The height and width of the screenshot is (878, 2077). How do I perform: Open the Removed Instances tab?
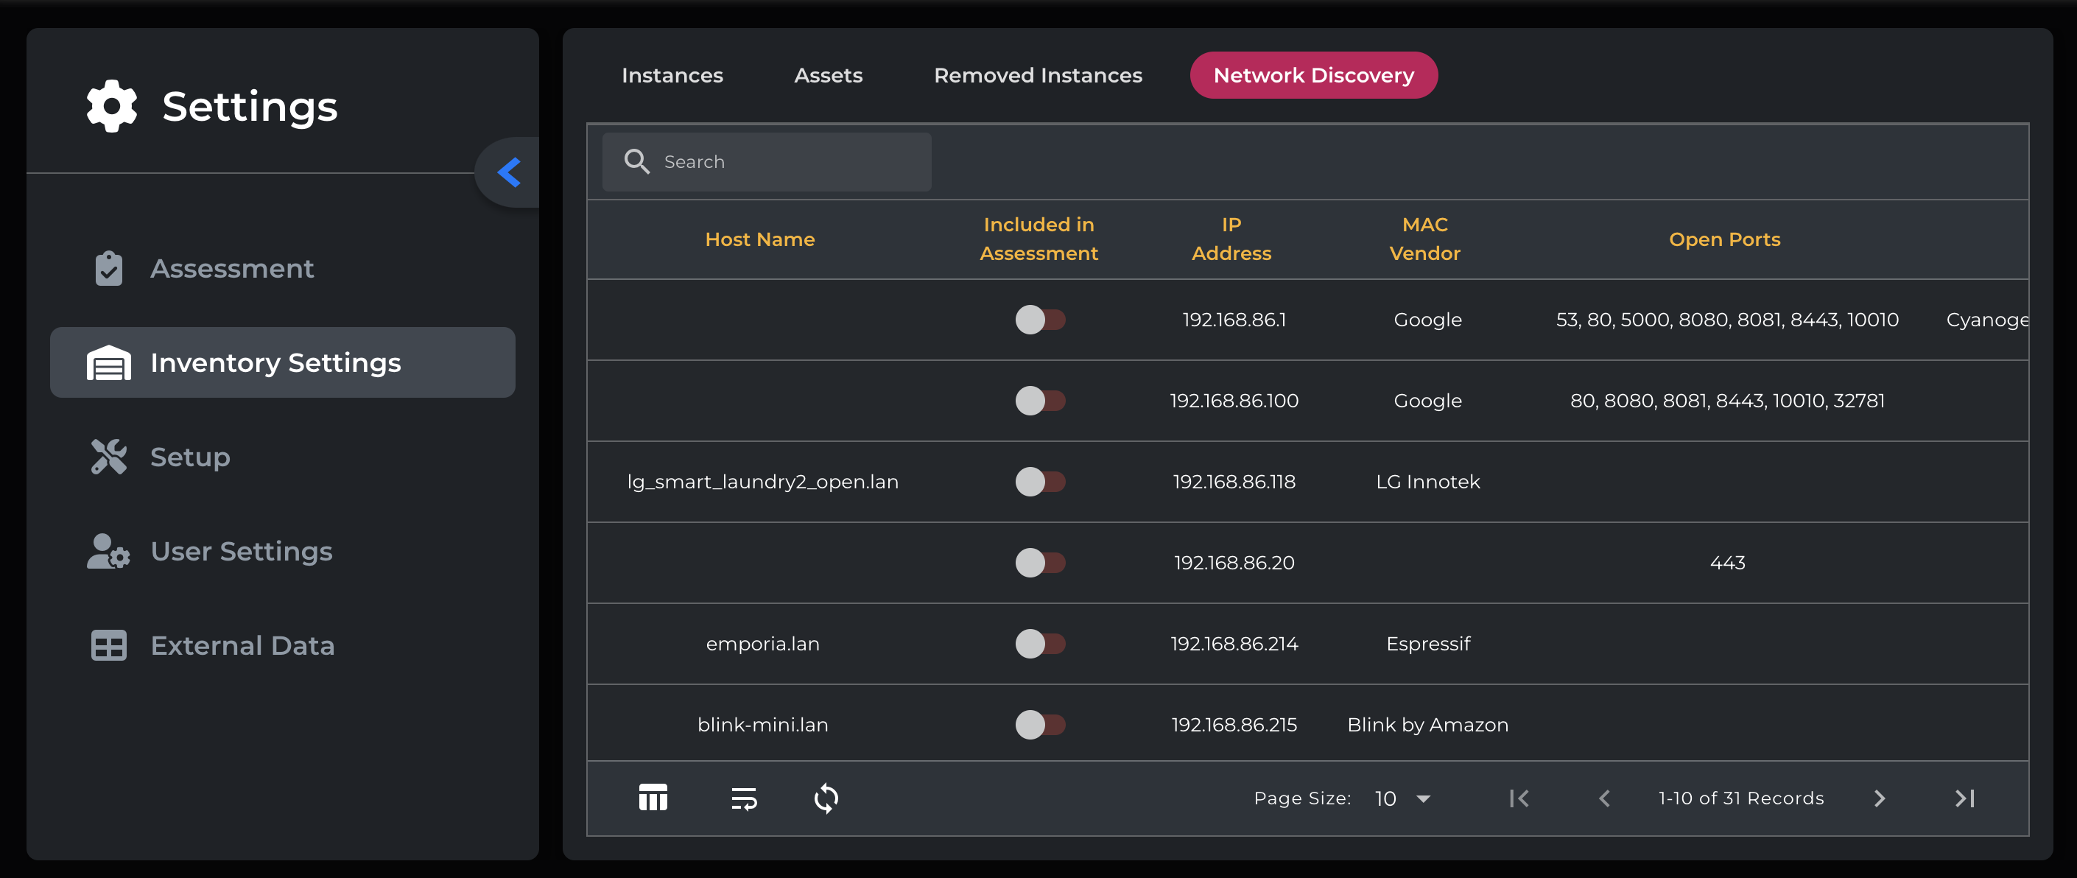(x=1037, y=75)
